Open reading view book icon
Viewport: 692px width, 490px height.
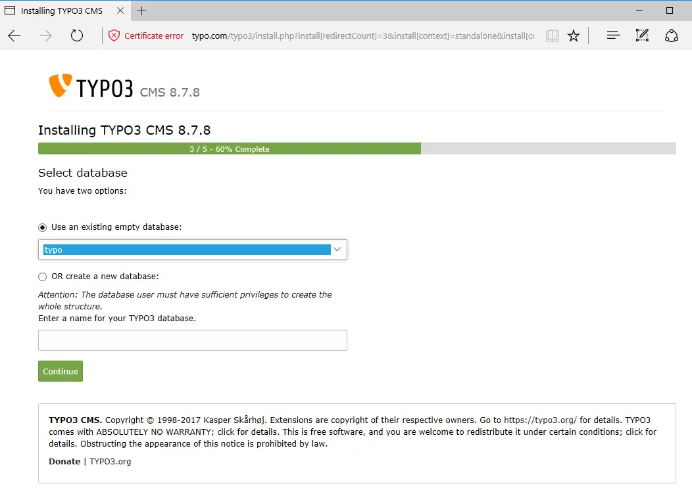[x=552, y=35]
